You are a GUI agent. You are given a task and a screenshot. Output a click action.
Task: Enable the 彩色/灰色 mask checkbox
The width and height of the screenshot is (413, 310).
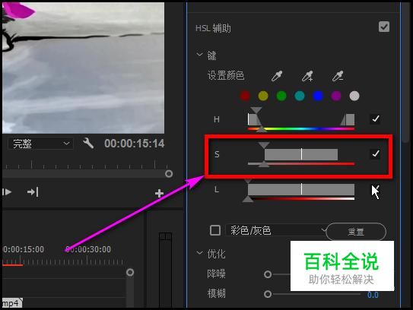point(215,230)
